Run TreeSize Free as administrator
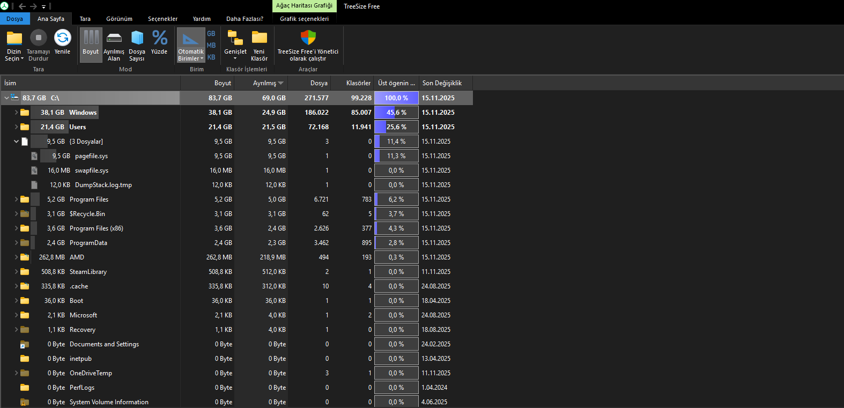The image size is (844, 408). (308, 46)
